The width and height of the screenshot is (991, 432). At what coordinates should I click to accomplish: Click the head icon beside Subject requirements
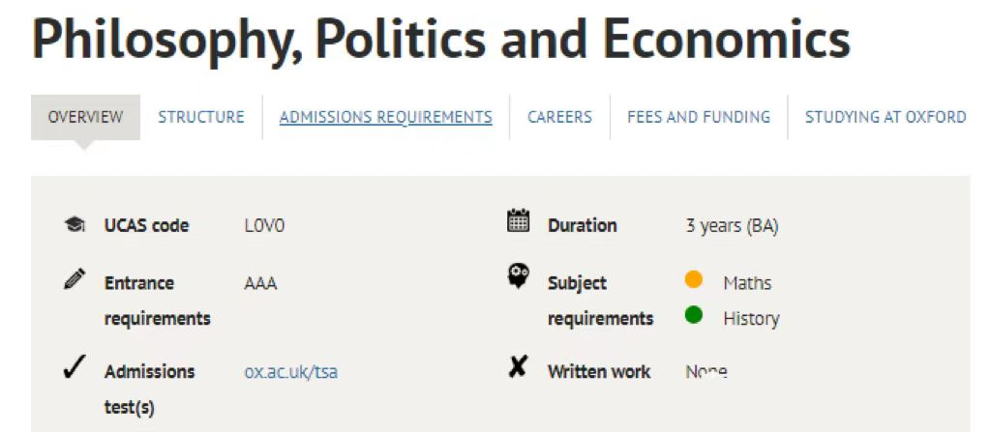[519, 276]
